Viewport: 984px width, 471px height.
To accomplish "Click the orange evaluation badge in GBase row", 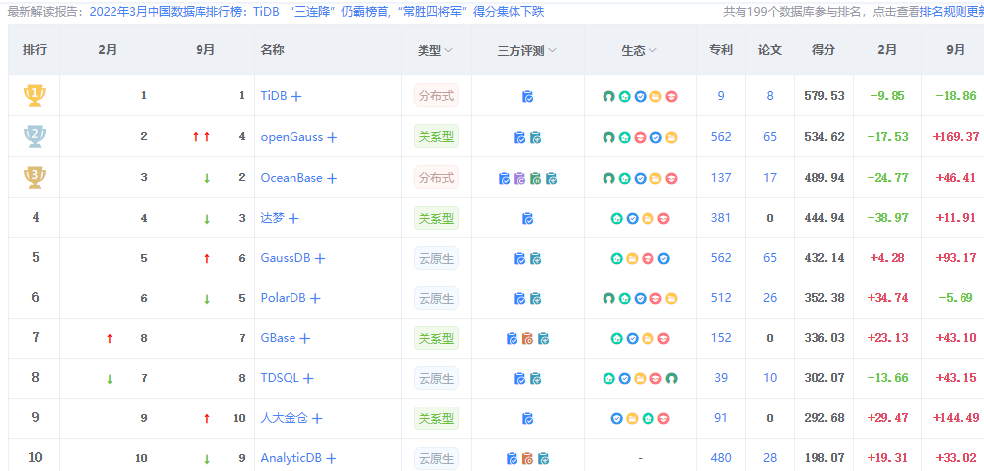I will (527, 339).
